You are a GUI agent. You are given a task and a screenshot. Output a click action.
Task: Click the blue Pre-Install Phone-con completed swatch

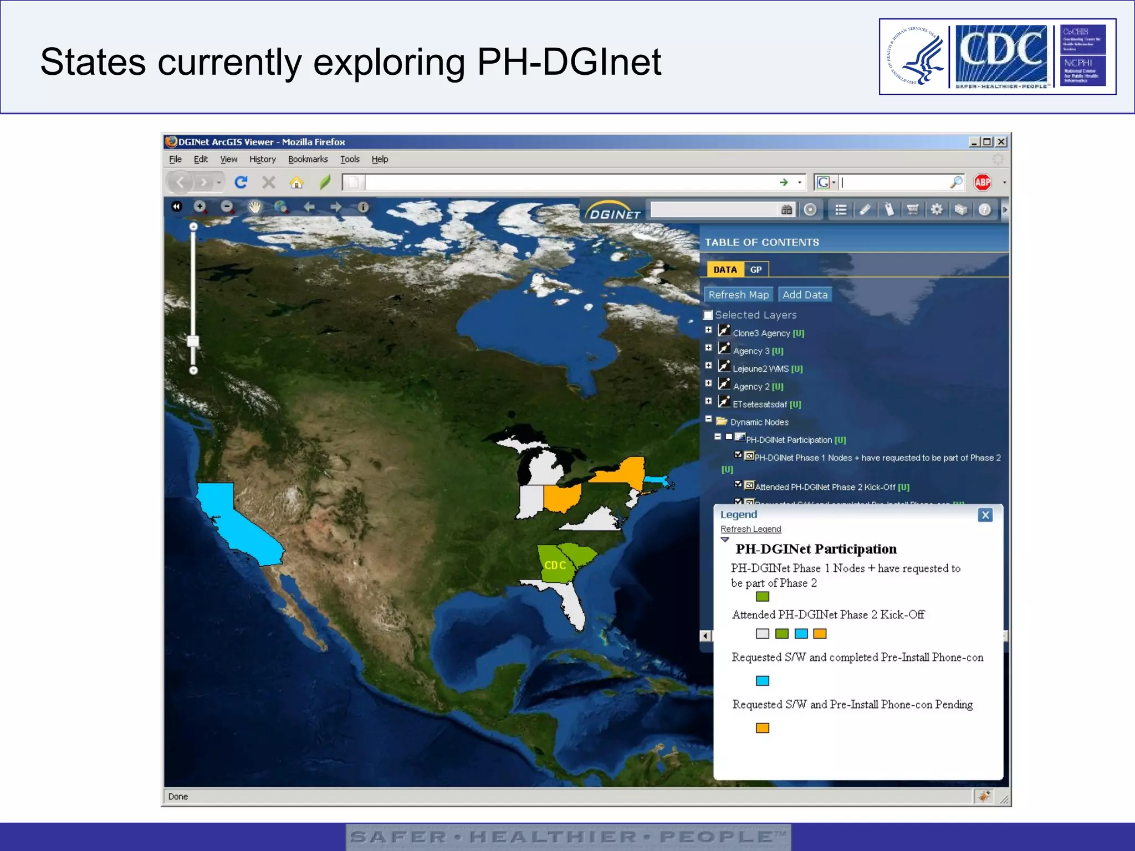point(763,681)
